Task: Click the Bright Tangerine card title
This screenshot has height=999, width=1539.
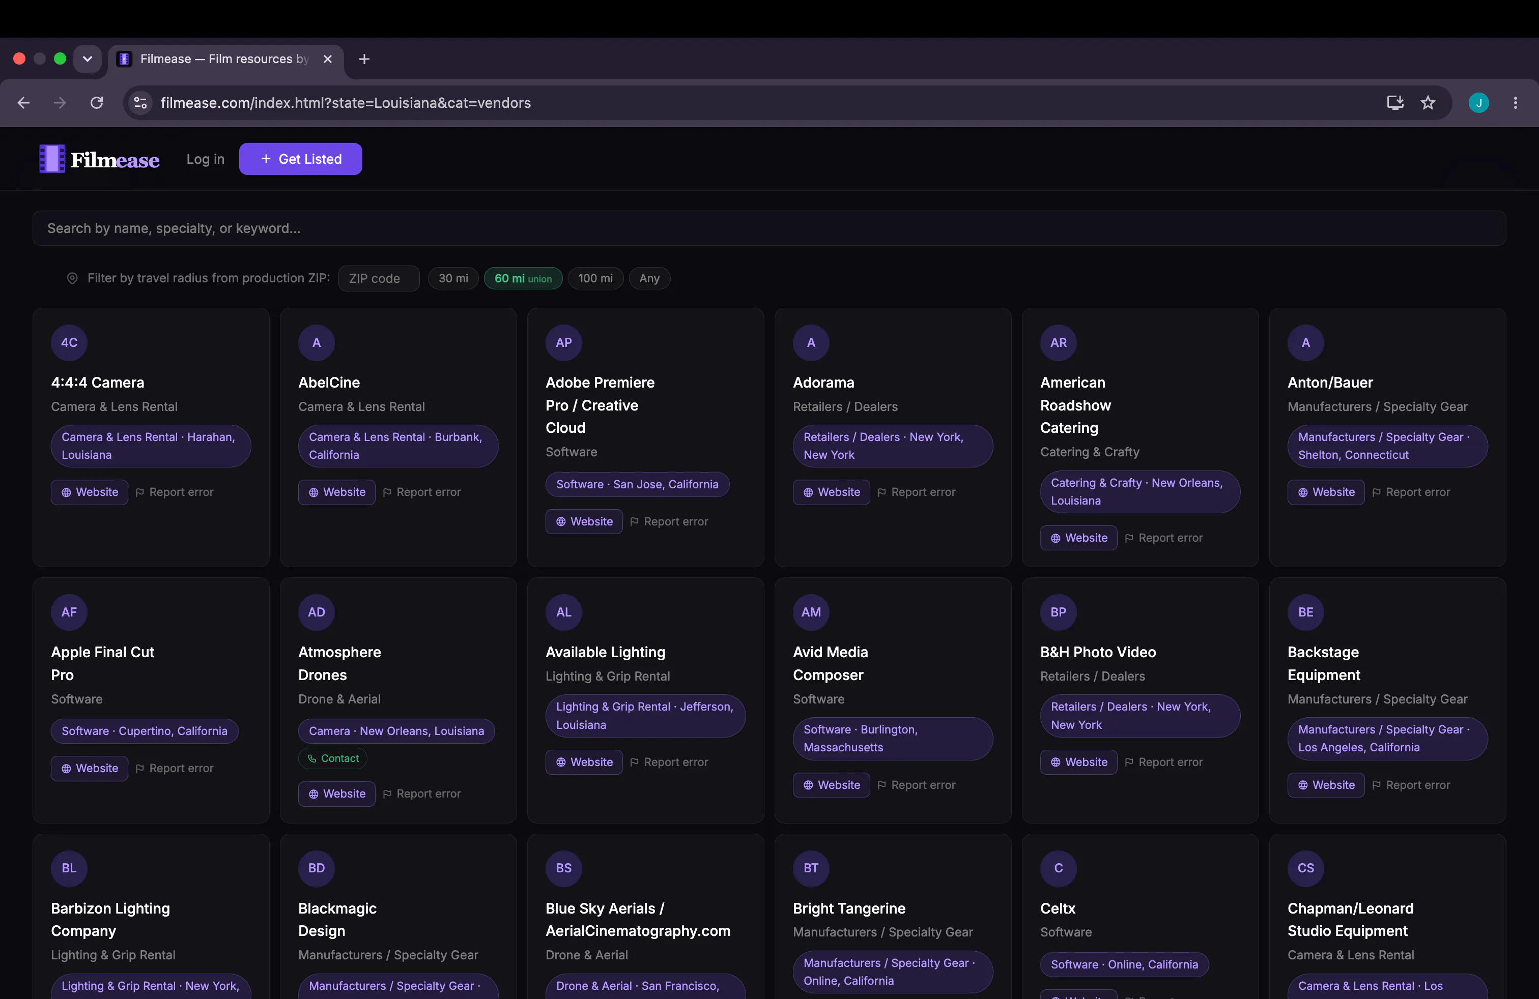Action: coord(849,908)
